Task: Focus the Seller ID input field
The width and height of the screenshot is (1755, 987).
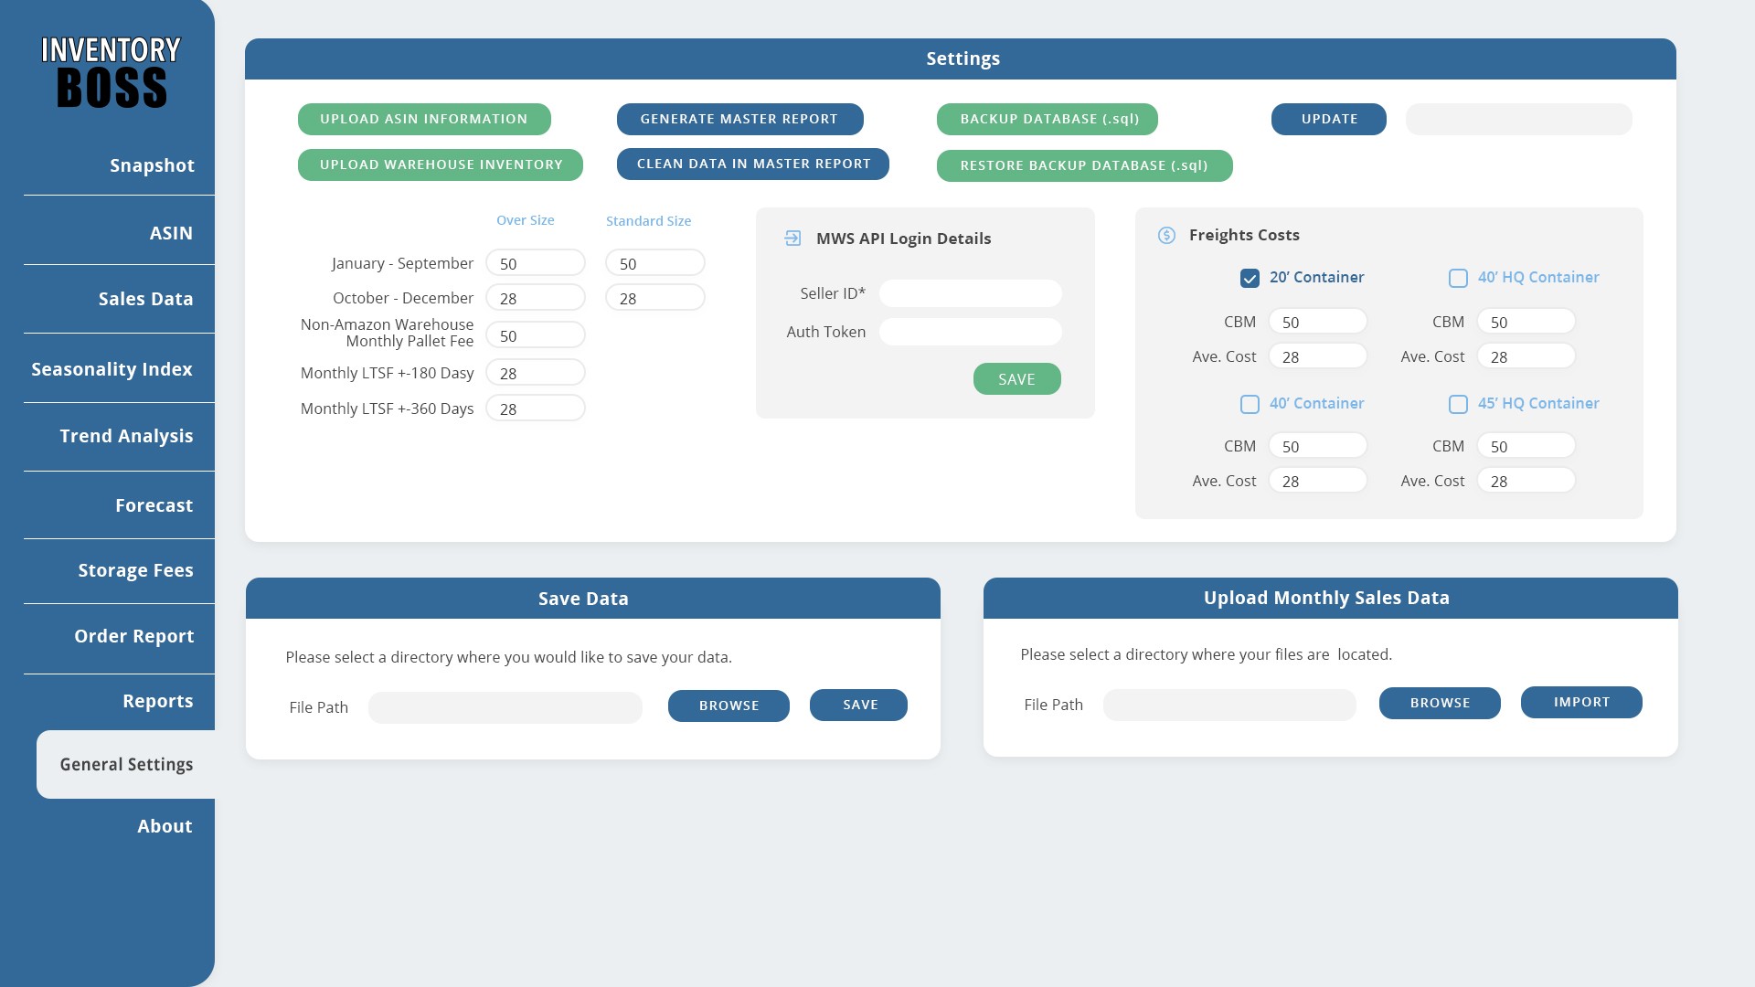Action: pos(970,293)
